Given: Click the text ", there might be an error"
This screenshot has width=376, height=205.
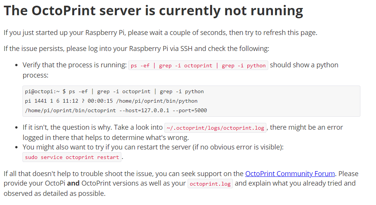Looking at the screenshot, I should coord(305,127).
